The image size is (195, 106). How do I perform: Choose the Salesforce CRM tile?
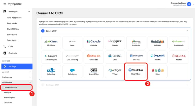72,72
